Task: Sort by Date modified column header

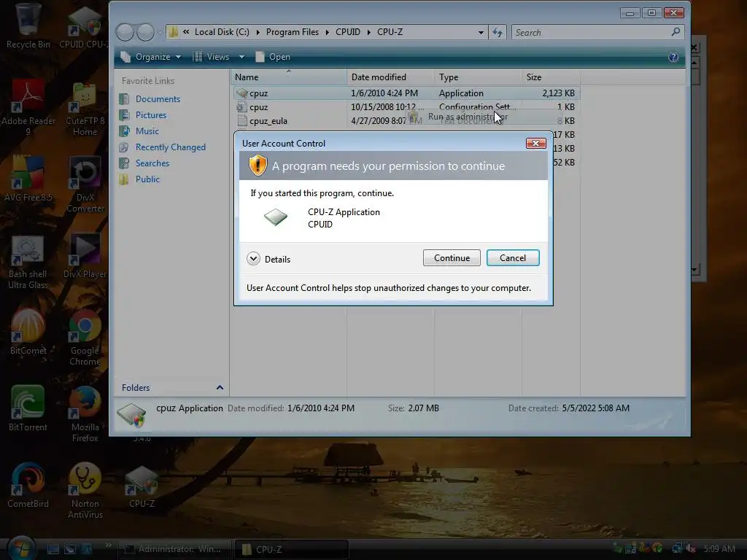Action: point(391,77)
